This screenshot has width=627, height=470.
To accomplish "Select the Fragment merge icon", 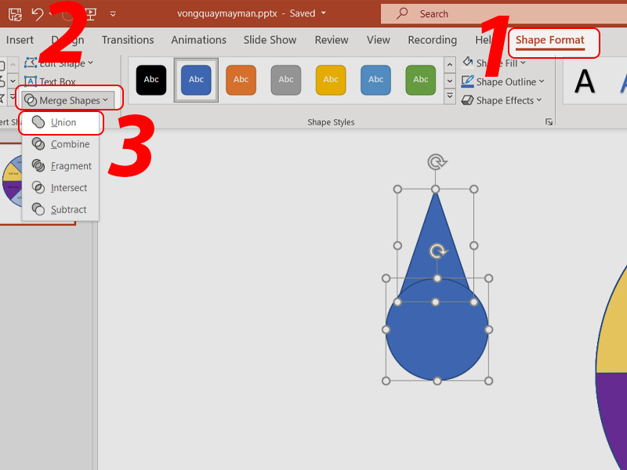I will (x=38, y=166).
